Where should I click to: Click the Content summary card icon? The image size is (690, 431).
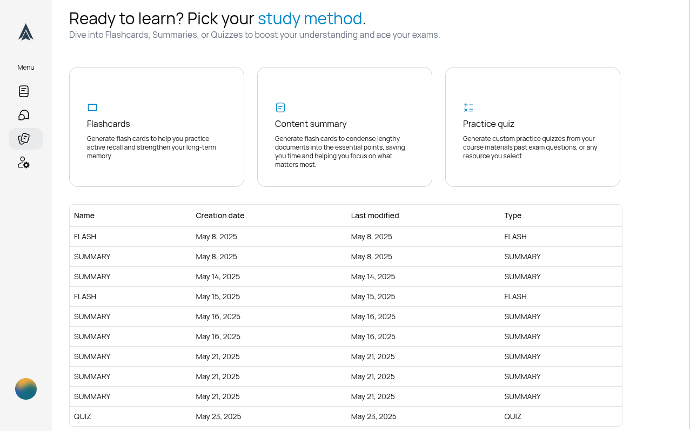tap(280, 107)
